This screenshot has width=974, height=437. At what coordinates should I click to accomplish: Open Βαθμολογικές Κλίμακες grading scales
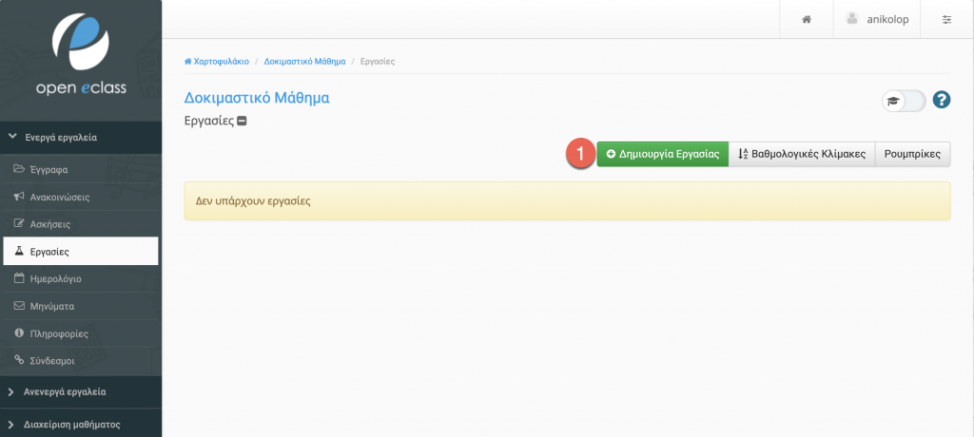(x=802, y=154)
